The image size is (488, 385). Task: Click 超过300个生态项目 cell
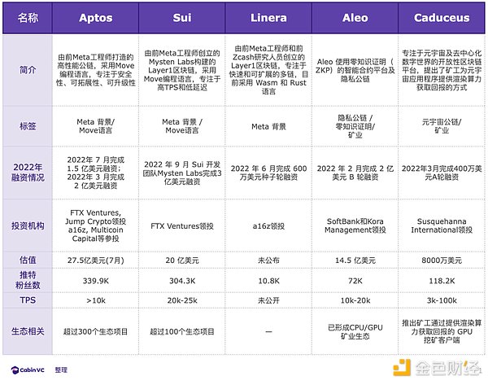pyautogui.click(x=95, y=332)
